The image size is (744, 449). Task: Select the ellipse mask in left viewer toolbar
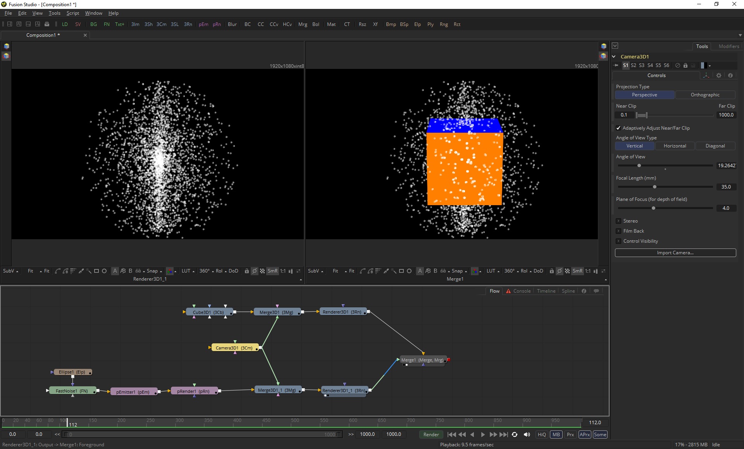coord(104,271)
